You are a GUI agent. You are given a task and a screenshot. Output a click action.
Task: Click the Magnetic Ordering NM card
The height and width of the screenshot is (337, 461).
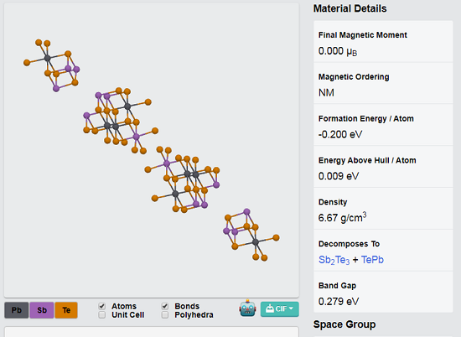pos(383,83)
